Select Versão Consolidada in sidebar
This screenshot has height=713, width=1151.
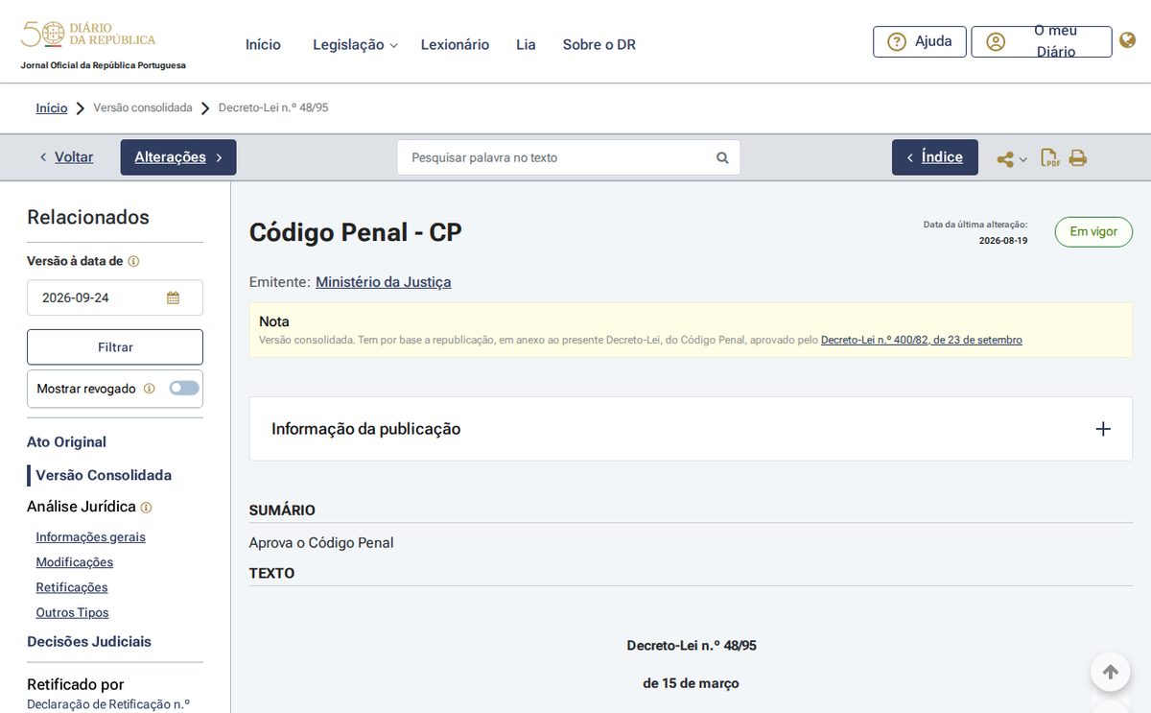pos(104,475)
